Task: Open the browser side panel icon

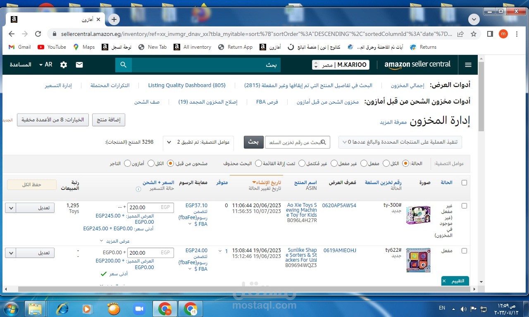Action: (x=490, y=34)
